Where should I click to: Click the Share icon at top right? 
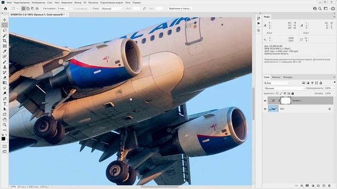333,8
